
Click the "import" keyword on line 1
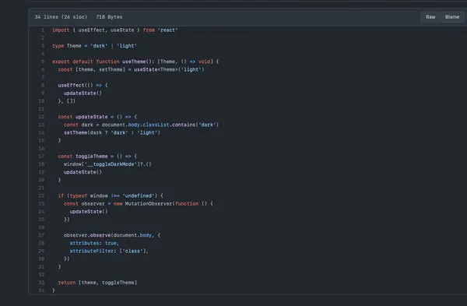tap(61, 30)
